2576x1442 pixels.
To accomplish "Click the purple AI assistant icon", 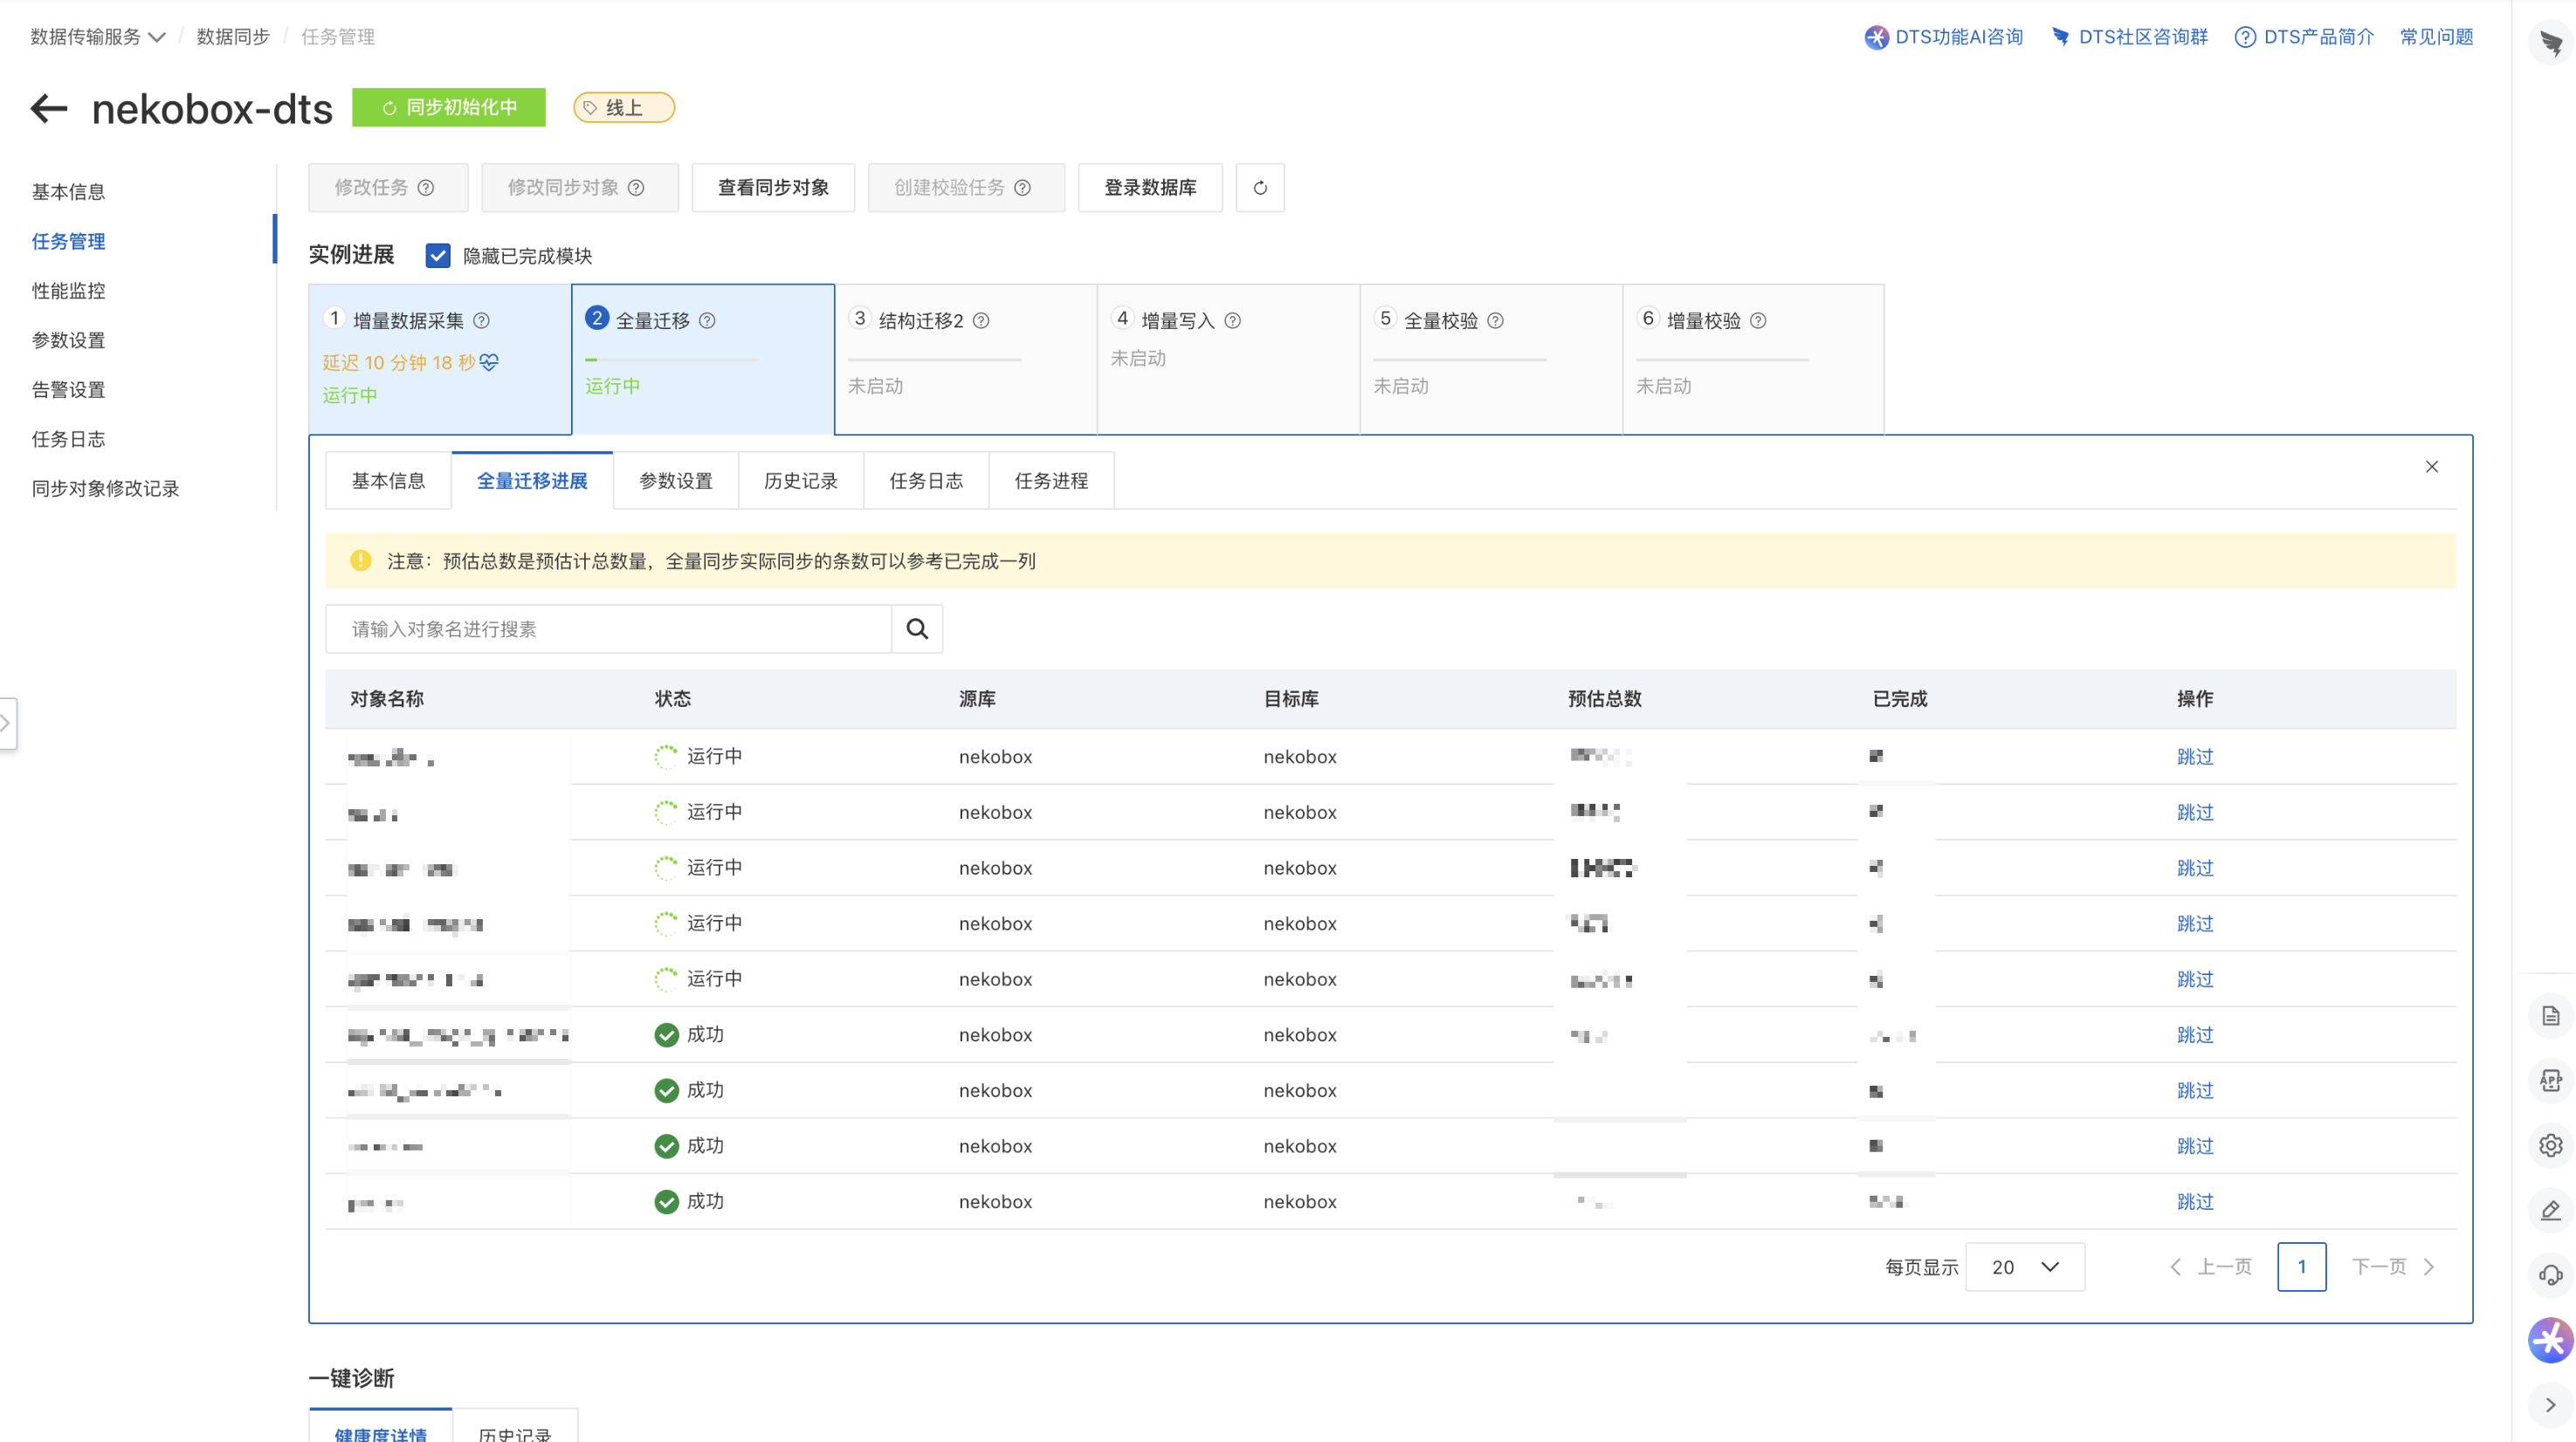I will [2551, 1340].
